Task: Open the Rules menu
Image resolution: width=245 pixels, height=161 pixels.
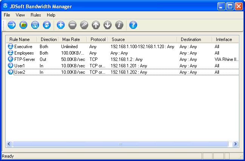Action: pos(36,15)
